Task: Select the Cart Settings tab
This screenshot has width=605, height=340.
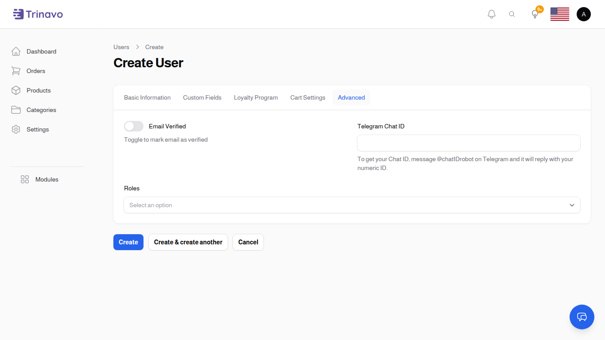Action: [x=307, y=97]
